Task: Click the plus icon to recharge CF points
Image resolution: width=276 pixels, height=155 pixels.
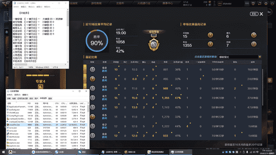Action: point(214,2)
